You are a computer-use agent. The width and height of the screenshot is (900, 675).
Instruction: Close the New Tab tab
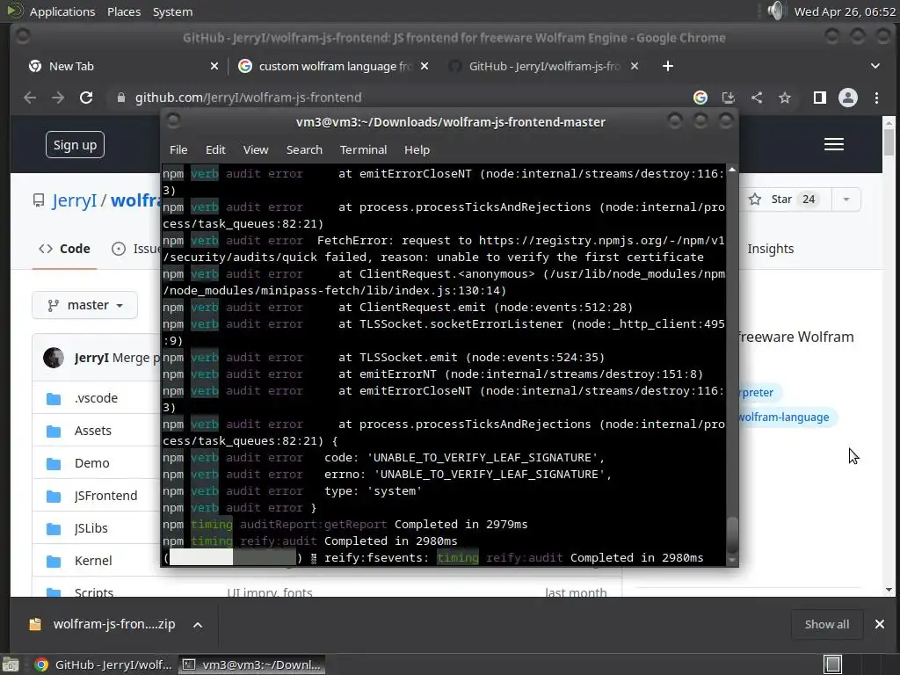coord(214,66)
